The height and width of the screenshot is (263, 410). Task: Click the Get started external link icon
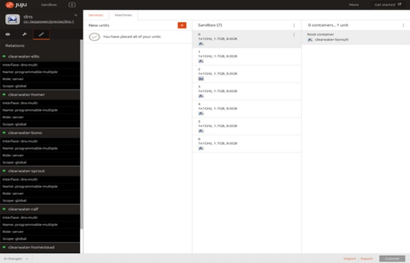pyautogui.click(x=400, y=5)
